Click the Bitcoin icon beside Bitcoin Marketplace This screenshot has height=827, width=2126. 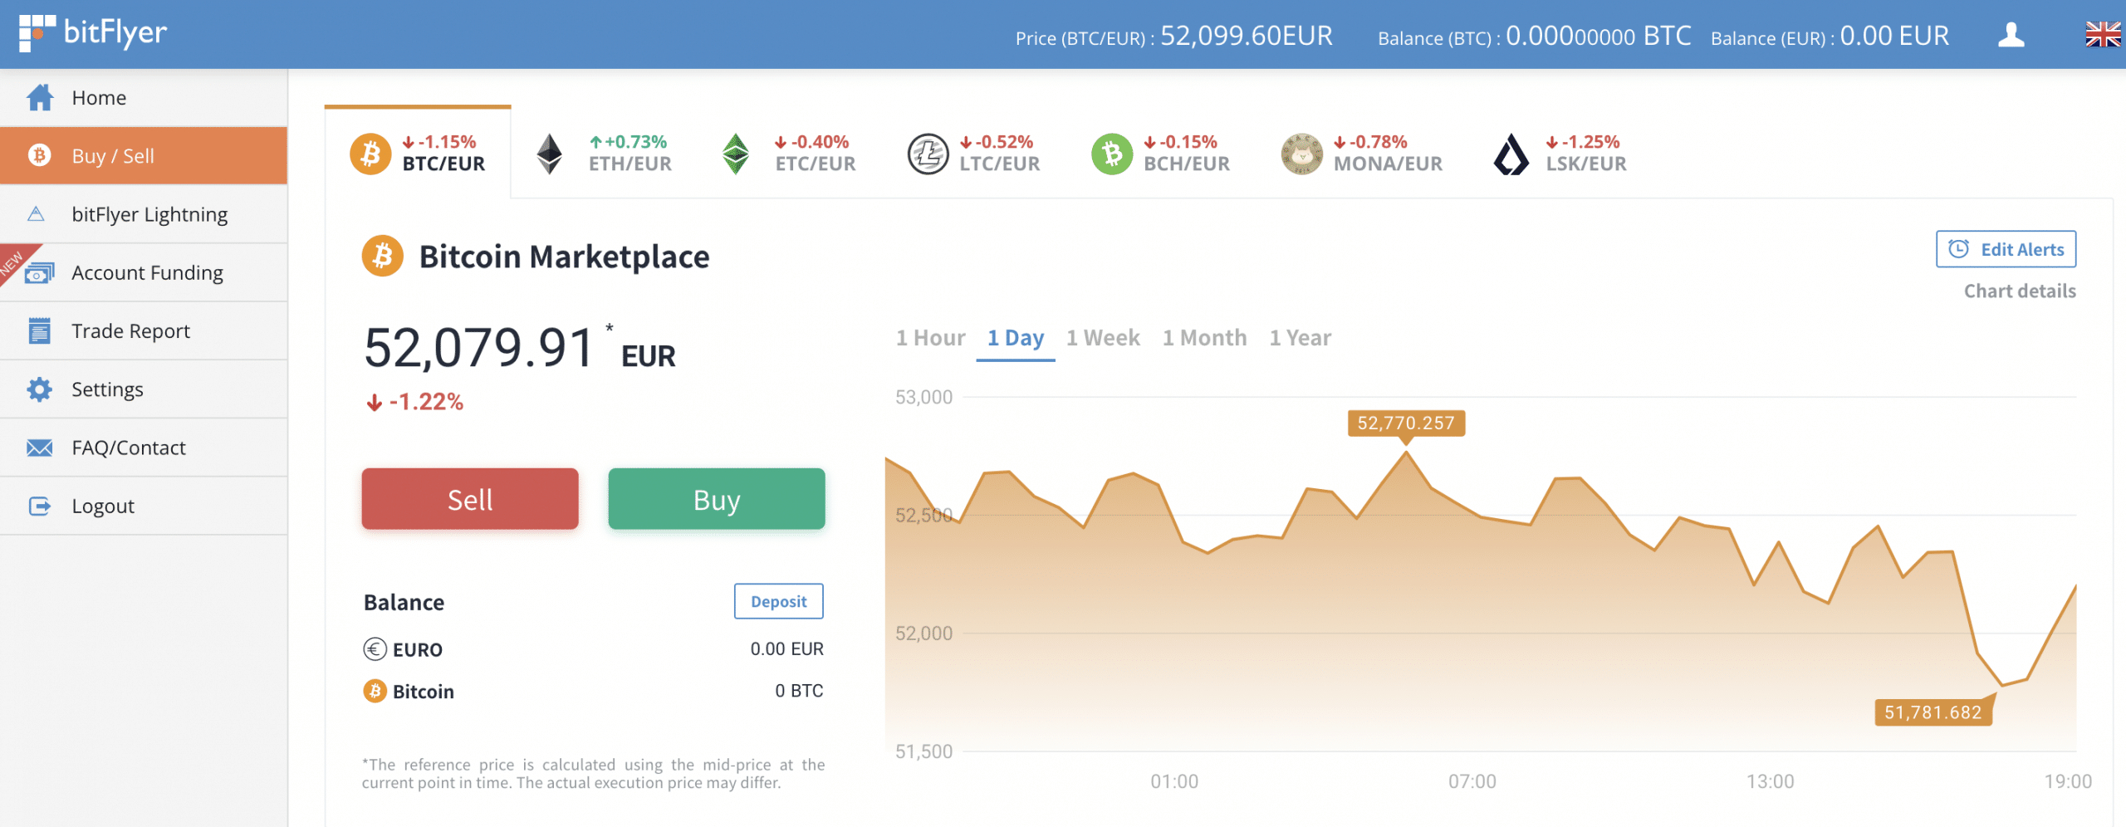(382, 256)
